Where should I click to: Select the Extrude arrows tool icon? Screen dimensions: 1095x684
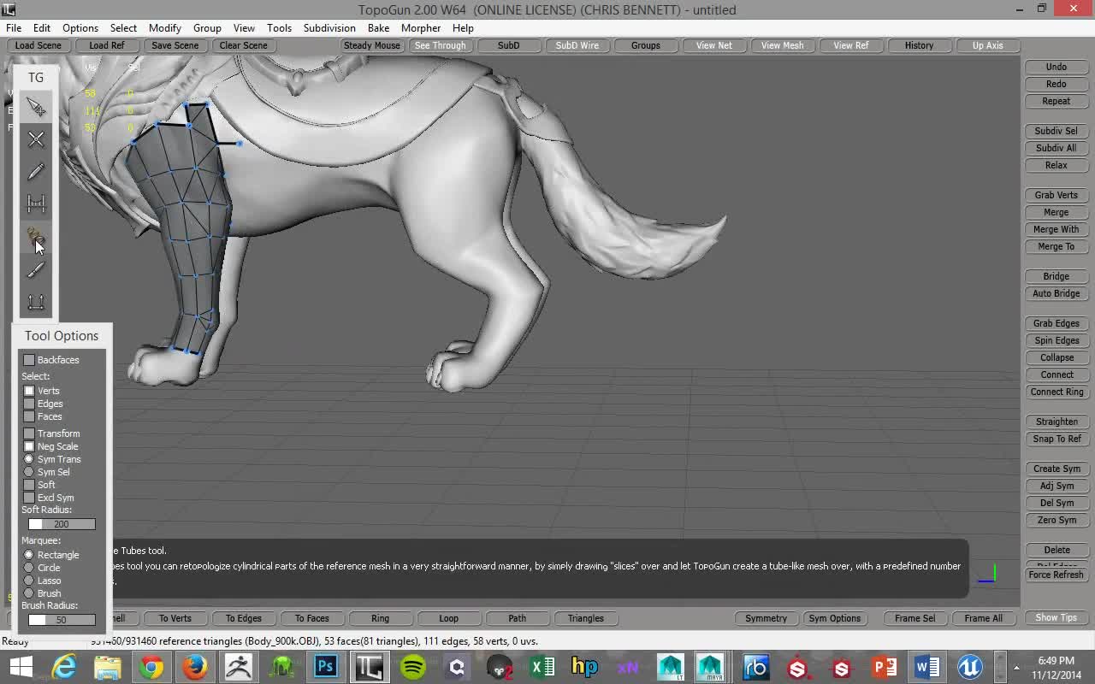(36, 302)
